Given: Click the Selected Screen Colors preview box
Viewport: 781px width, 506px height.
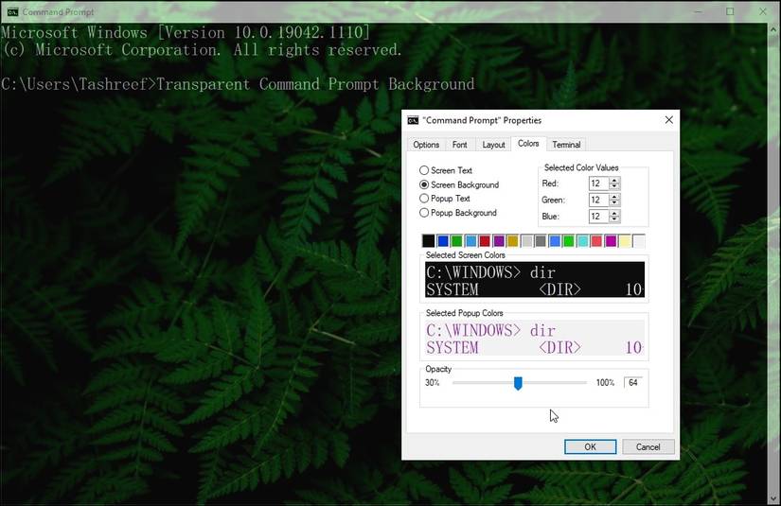Looking at the screenshot, I should (535, 280).
